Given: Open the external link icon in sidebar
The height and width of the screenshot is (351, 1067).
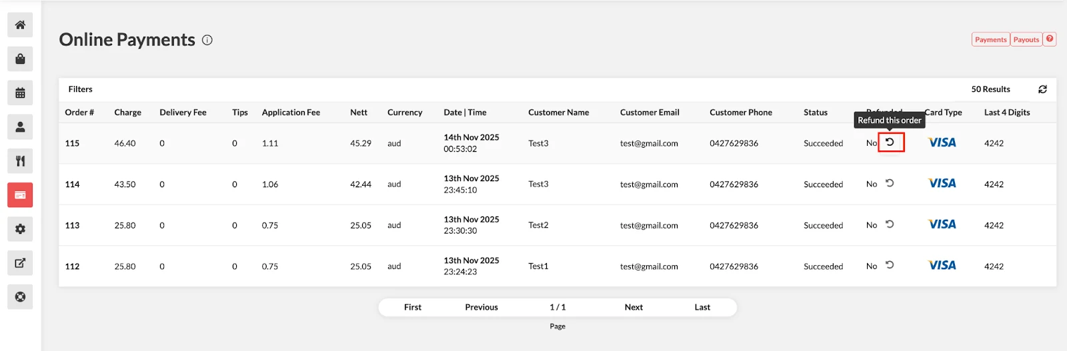Looking at the screenshot, I should 20,263.
